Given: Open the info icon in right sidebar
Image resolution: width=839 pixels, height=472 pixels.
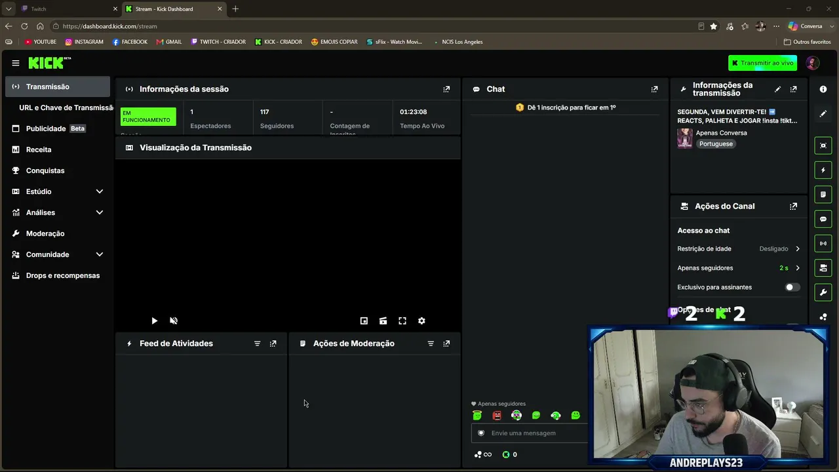Looking at the screenshot, I should coord(823,89).
